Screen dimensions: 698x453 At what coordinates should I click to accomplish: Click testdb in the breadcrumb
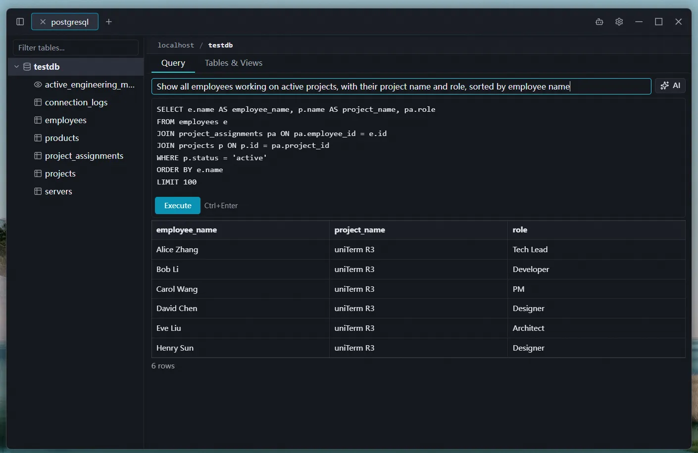pyautogui.click(x=220, y=45)
